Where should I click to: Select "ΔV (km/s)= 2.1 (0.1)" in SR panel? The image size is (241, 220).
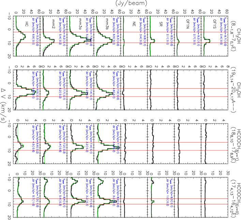[x=168, y=31]
